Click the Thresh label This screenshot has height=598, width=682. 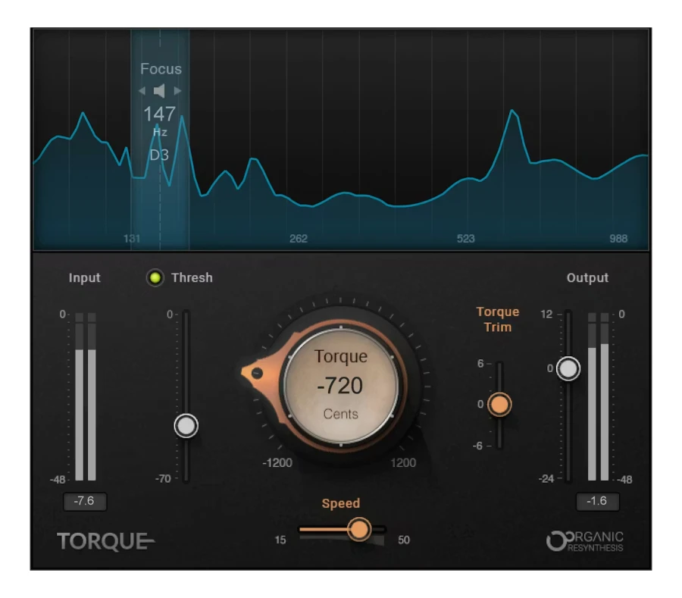pyautogui.click(x=192, y=277)
